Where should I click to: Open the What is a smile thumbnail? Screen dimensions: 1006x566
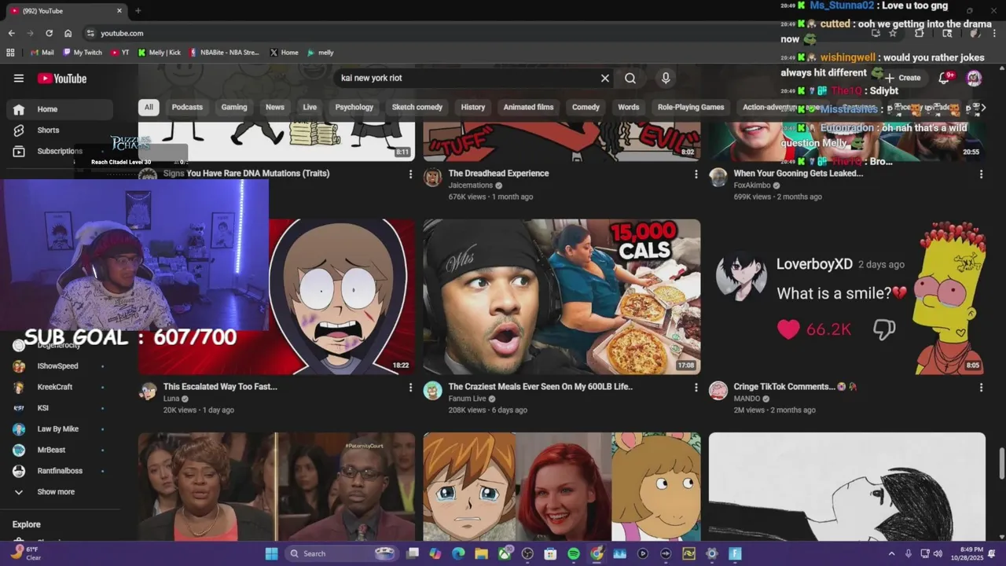point(846,296)
